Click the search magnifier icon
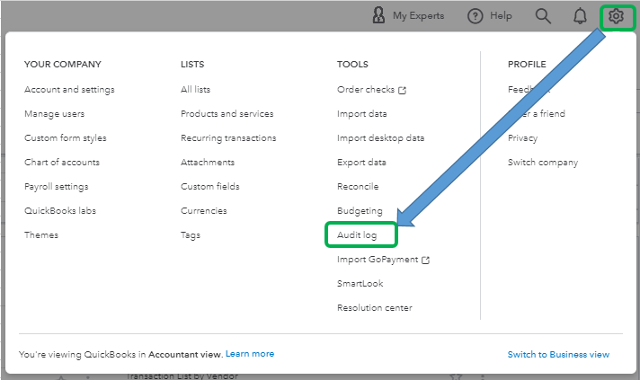The height and width of the screenshot is (380, 640). click(543, 16)
